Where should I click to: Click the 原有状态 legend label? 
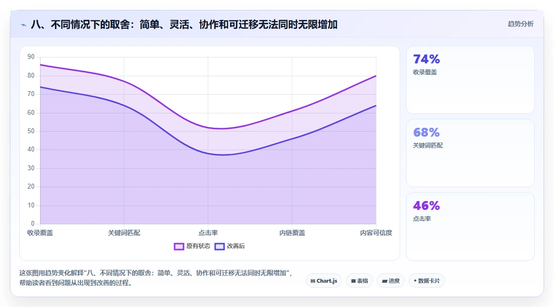coord(198,246)
